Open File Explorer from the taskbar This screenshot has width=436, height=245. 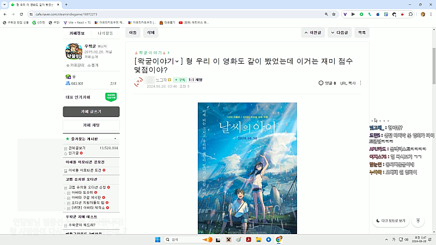[x=258, y=240]
